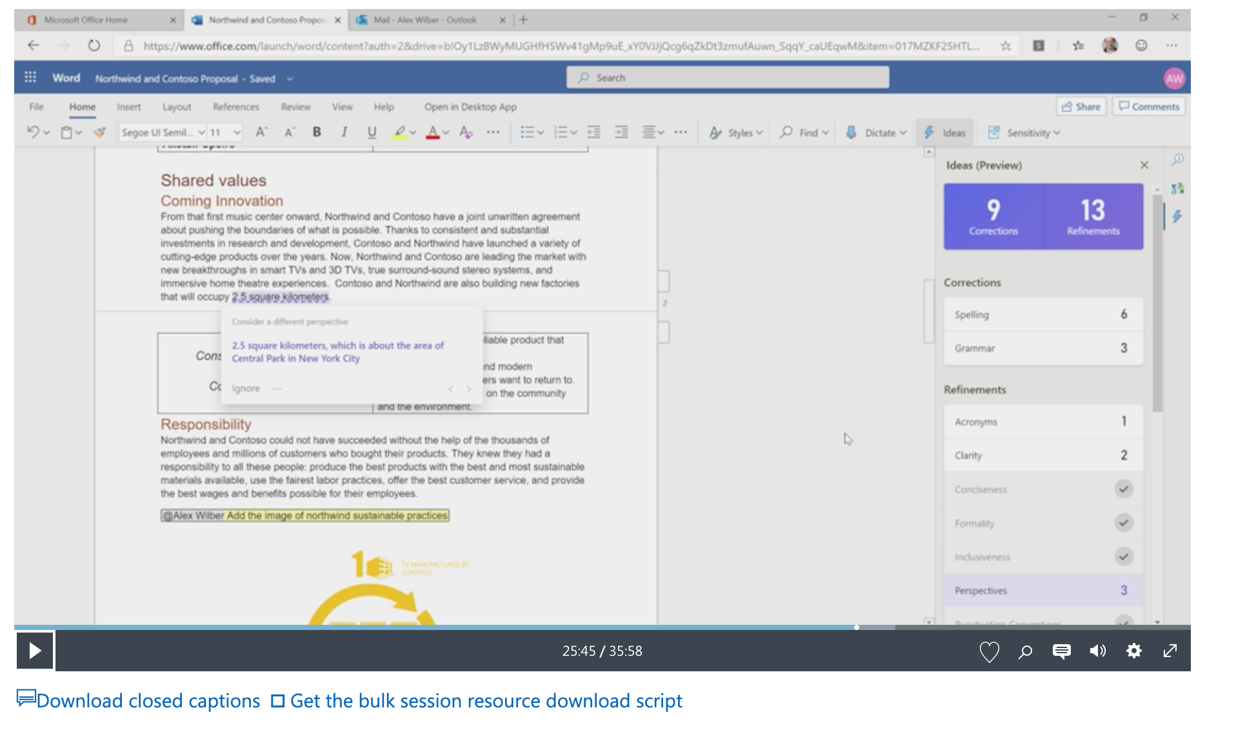The height and width of the screenshot is (741, 1236).
Task: Click the lightning Ideas icon in side rail
Action: 1177,216
